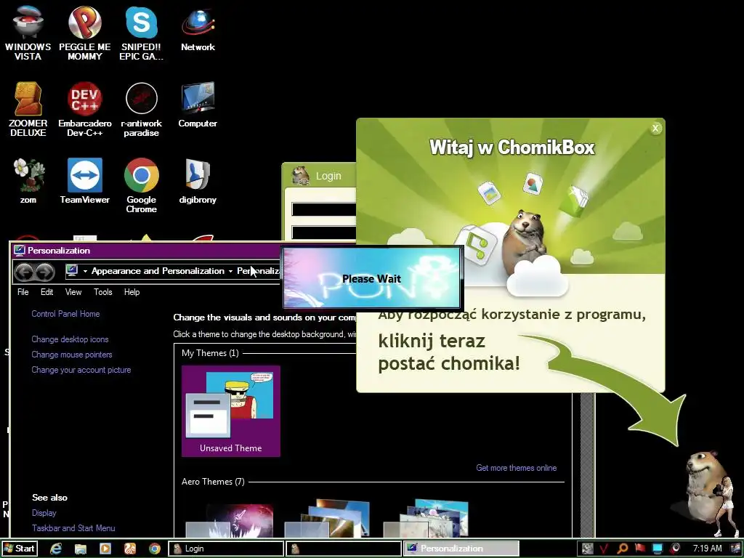Open the Tools menu
The image size is (744, 558).
[103, 292]
